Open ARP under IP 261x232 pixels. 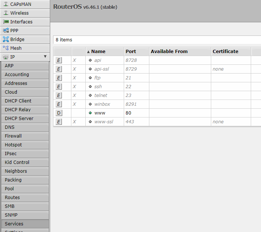(x=25, y=66)
